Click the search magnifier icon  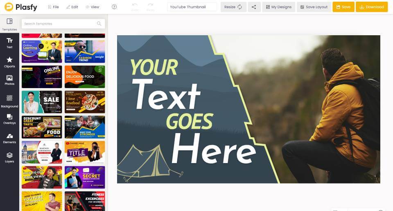pos(99,24)
